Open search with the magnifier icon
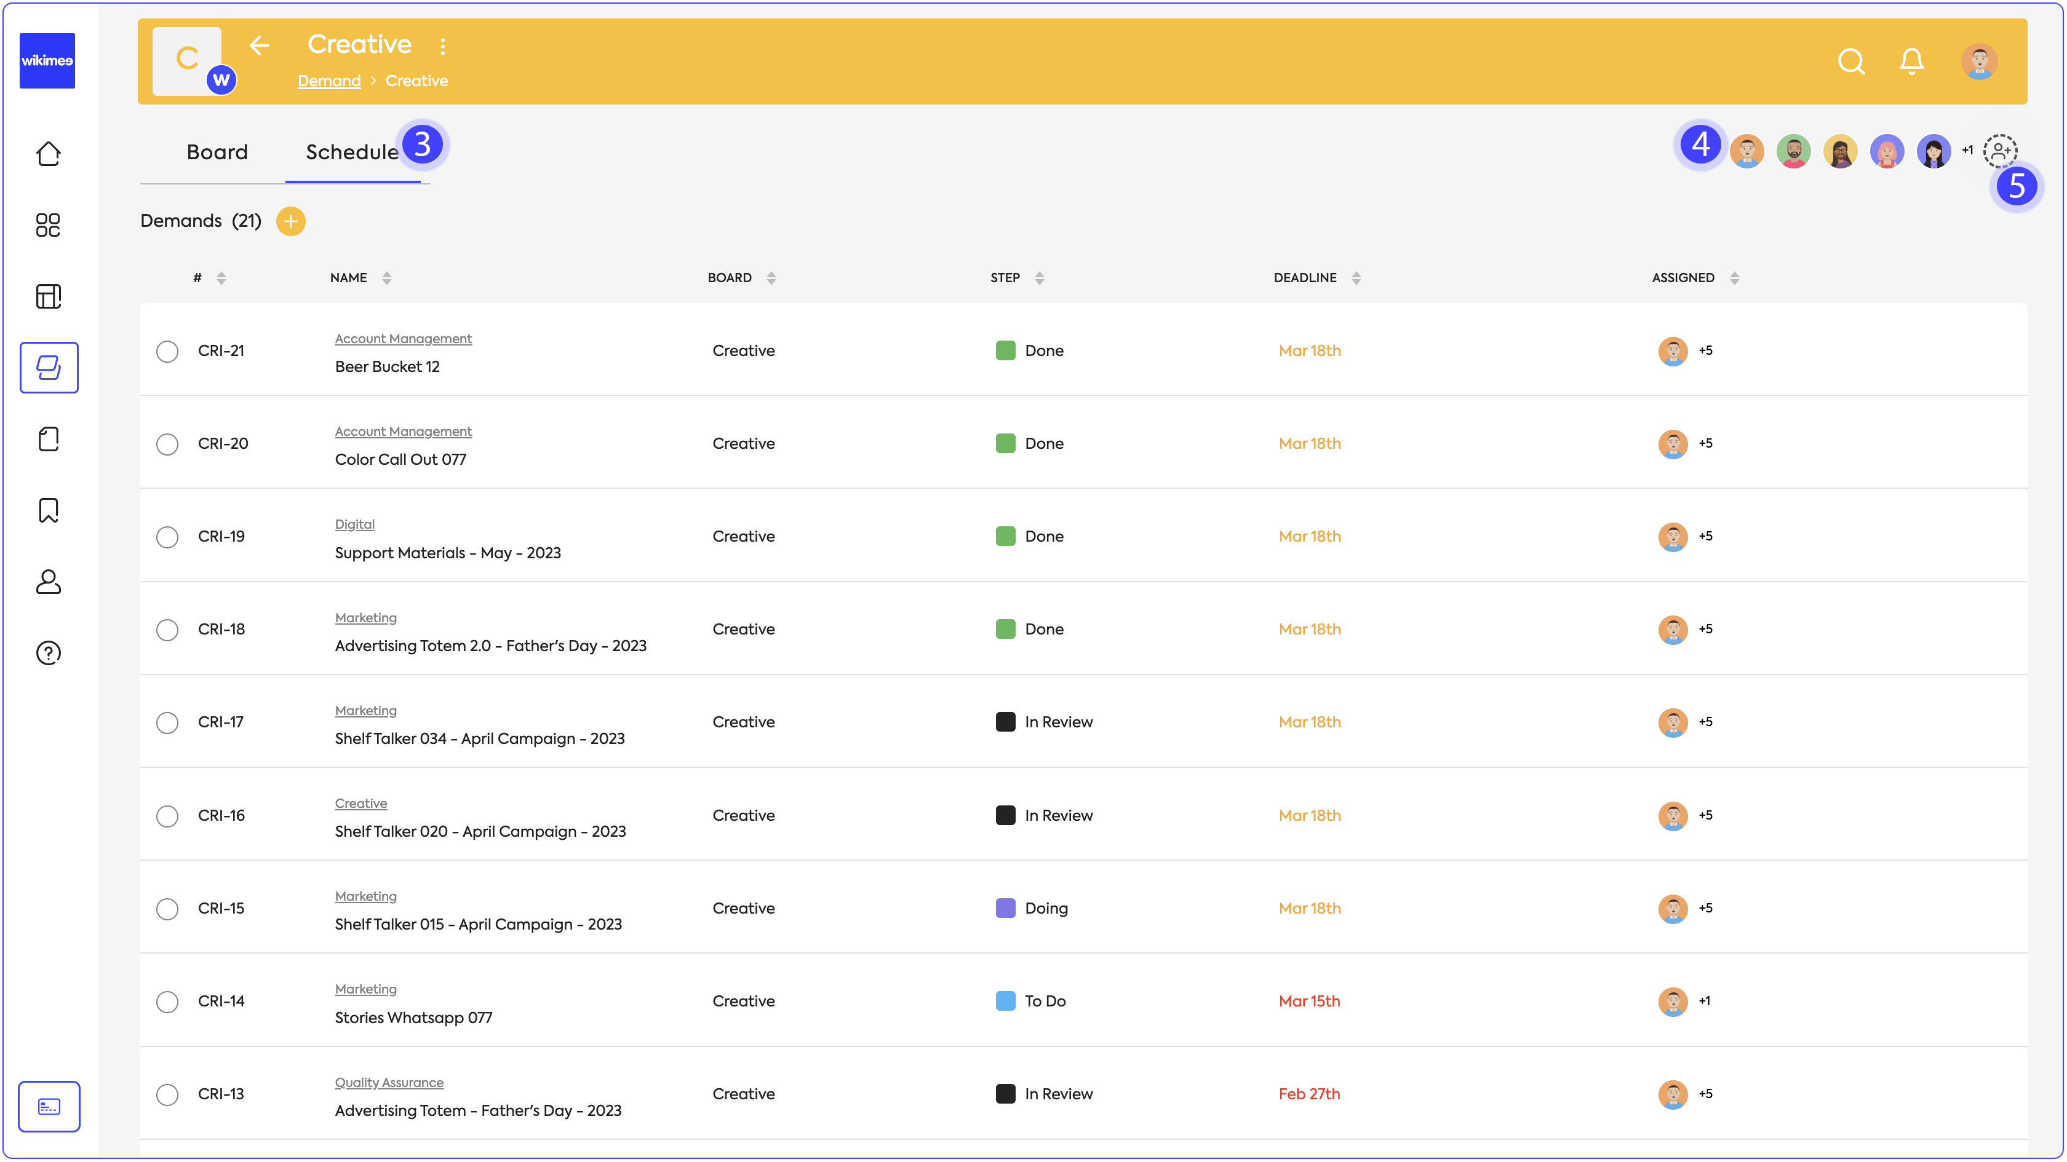The height and width of the screenshot is (1162, 2067). pos(1850,61)
